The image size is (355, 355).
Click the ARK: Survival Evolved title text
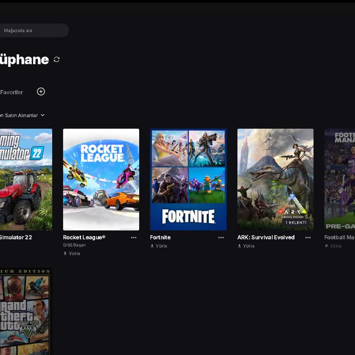pos(266,237)
